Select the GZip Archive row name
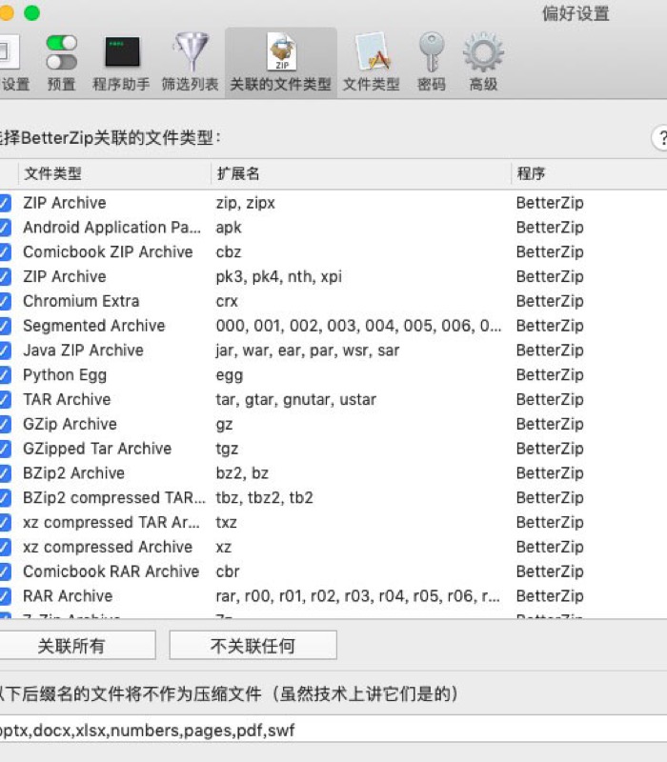The height and width of the screenshot is (762, 667). point(70,424)
